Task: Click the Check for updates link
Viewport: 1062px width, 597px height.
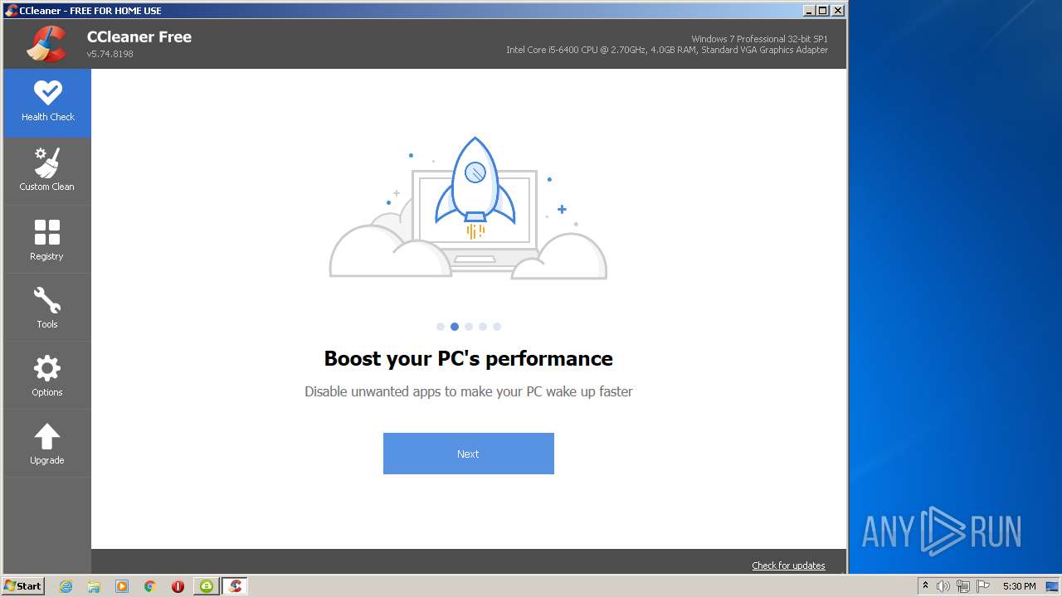Action: [x=788, y=565]
